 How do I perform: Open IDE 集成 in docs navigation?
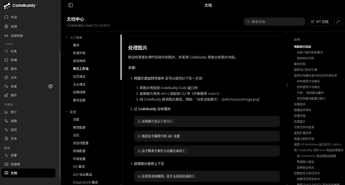[79, 166]
